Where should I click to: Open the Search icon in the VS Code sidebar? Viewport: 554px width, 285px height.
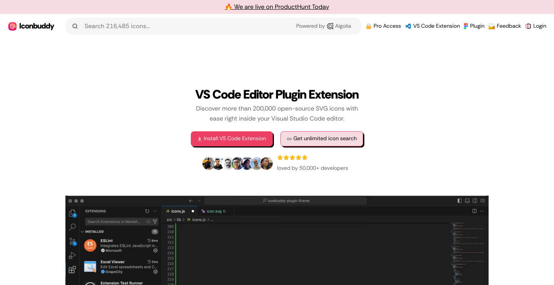tap(72, 227)
